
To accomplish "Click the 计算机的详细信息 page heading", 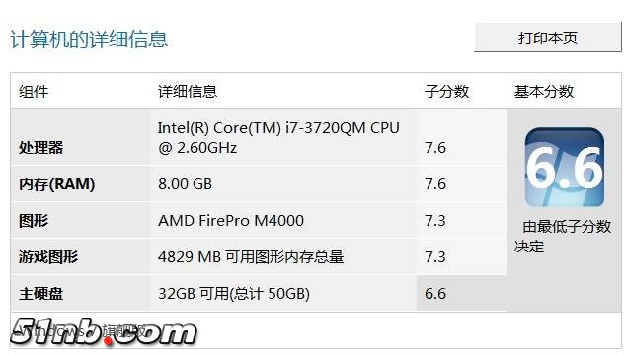I will [89, 39].
